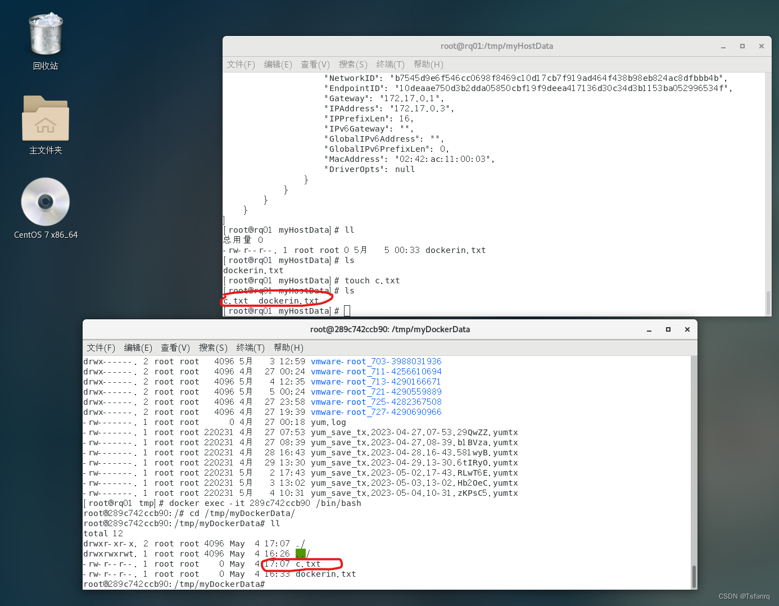Close the myDockerData terminal window
This screenshot has width=779, height=606.
pos(687,330)
